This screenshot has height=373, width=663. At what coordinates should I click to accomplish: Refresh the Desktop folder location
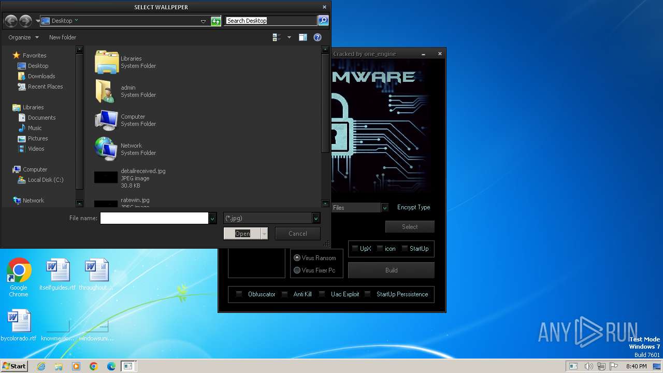click(216, 21)
